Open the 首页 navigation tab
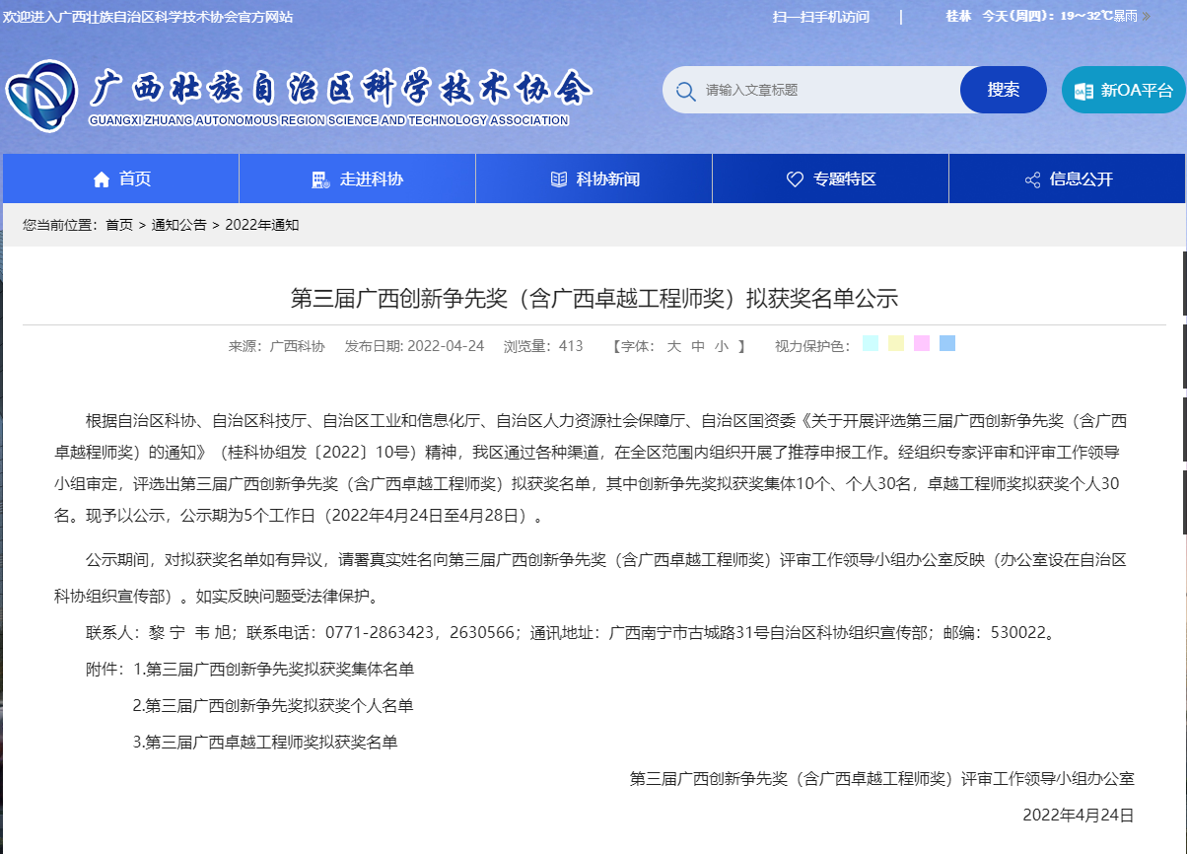The image size is (1187, 854). click(x=121, y=178)
